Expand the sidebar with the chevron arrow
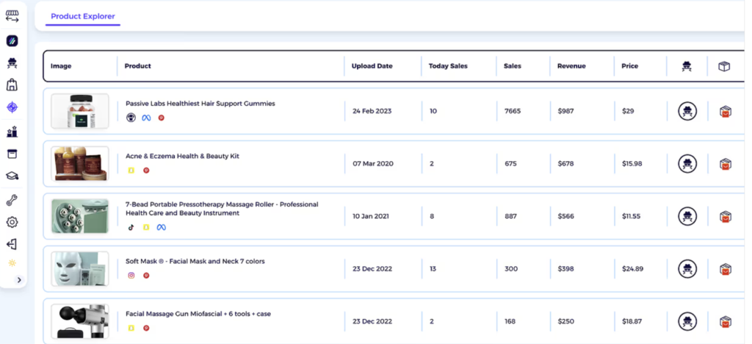Viewport: 752px width, 344px height. [19, 280]
